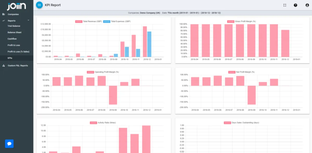The height and width of the screenshot is (153, 312).
Task: Toggle Total Revenue (GBP) legend swatch
Action: 79,22
